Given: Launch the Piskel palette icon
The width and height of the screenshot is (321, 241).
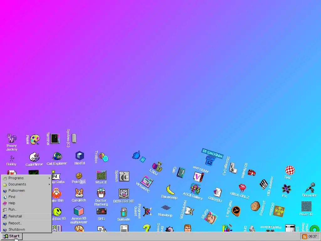Looking at the screenshot, I should (x=35, y=140).
